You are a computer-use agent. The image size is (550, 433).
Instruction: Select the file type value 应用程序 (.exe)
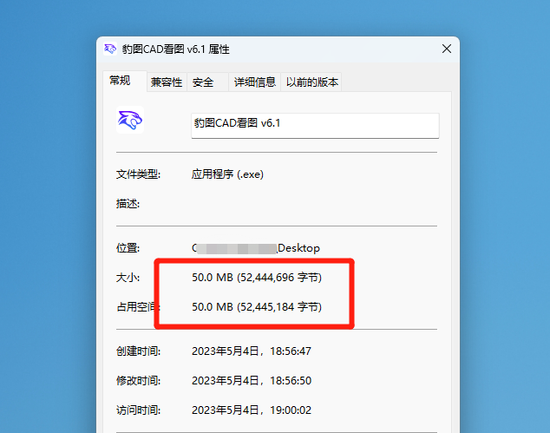(x=227, y=174)
